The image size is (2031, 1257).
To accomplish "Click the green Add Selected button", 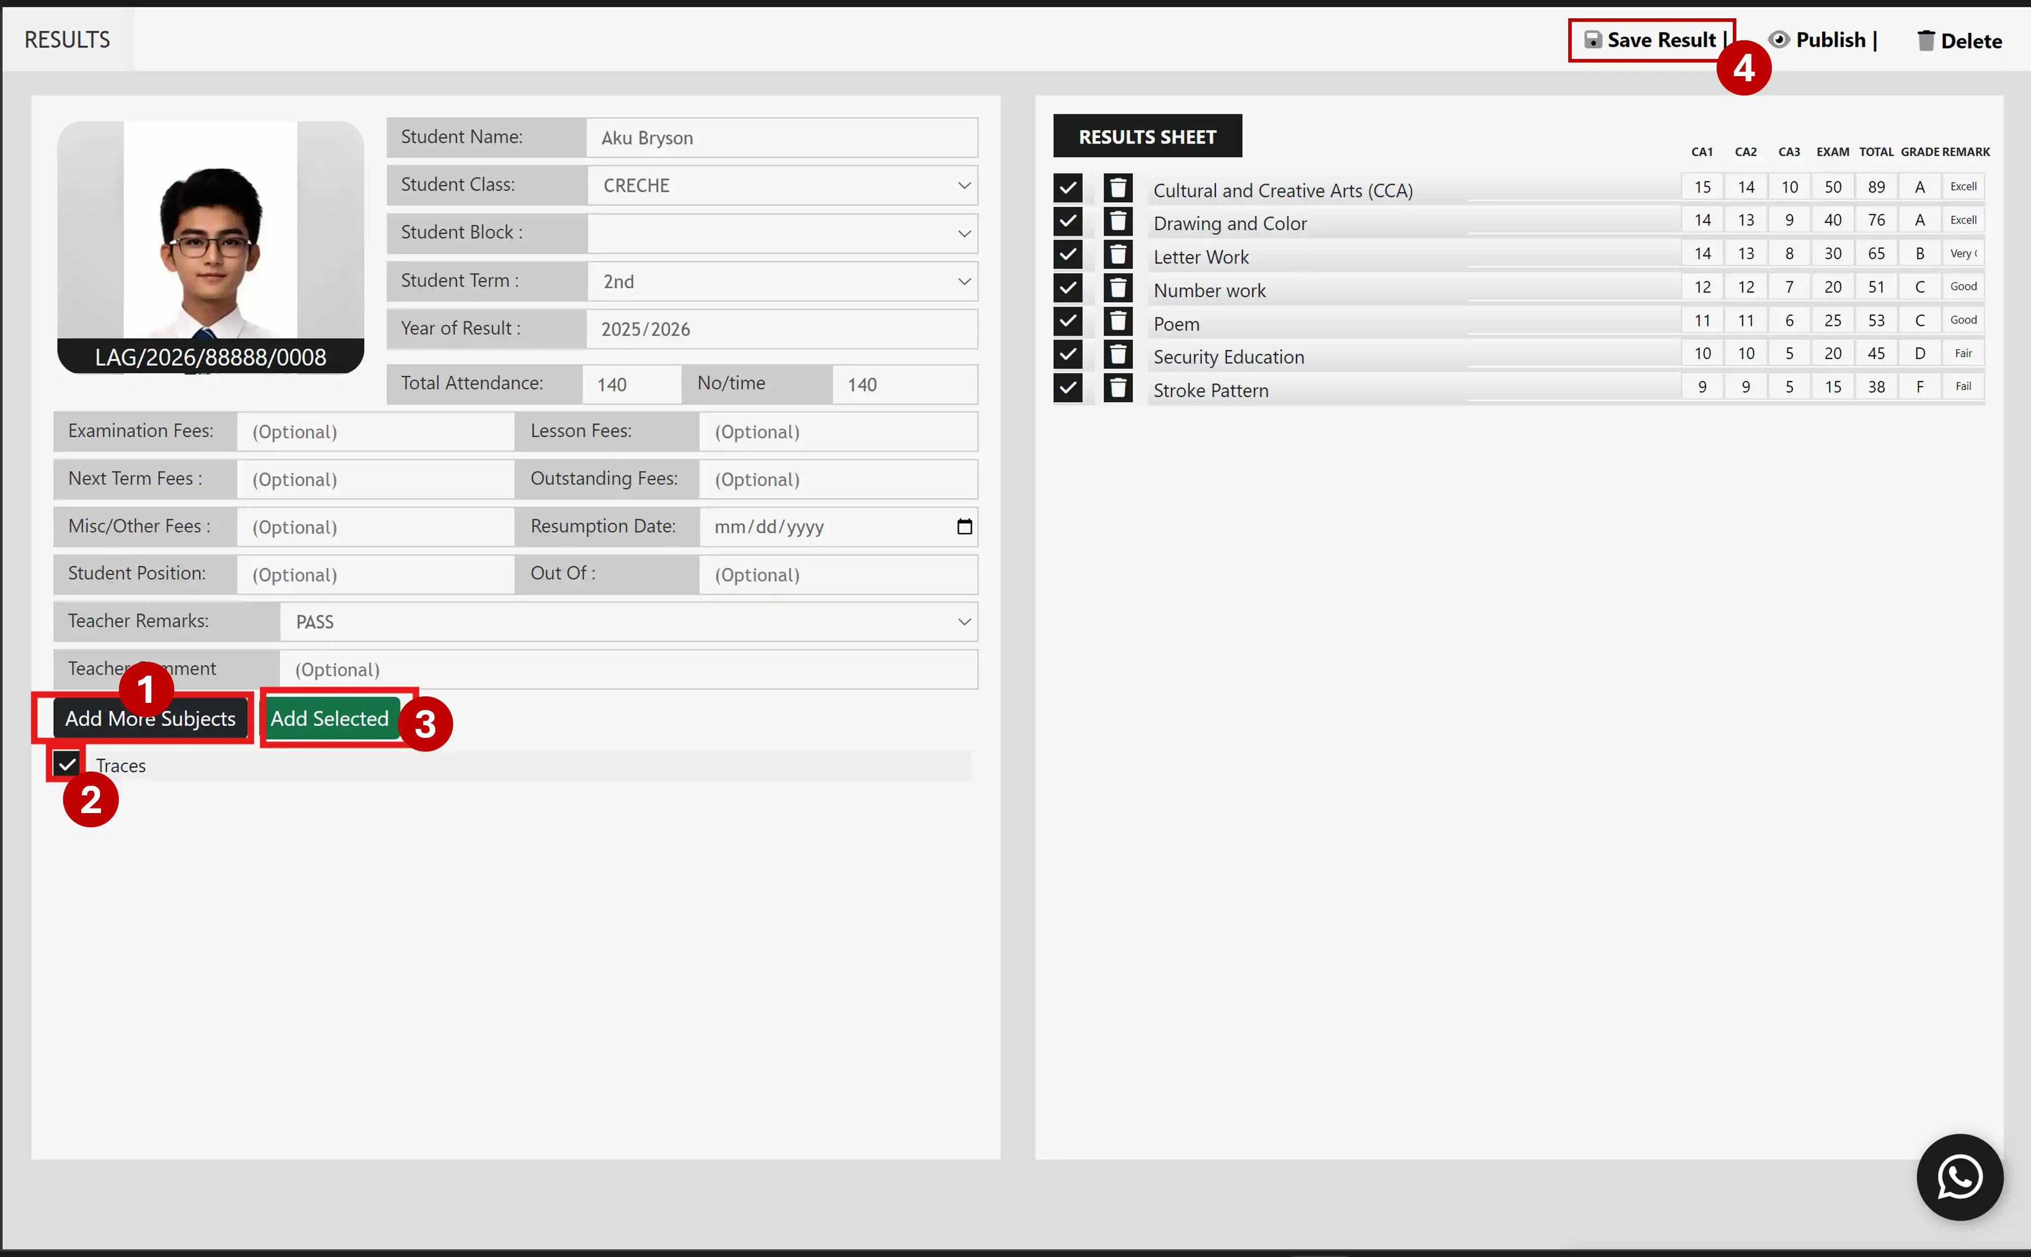I will (x=330, y=718).
